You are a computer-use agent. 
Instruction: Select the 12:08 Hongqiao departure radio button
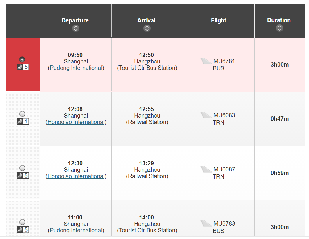pyautogui.click(x=22, y=114)
